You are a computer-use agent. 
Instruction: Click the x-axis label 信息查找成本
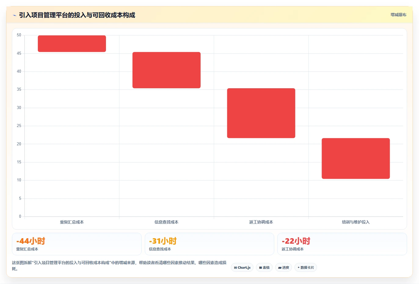click(x=166, y=222)
